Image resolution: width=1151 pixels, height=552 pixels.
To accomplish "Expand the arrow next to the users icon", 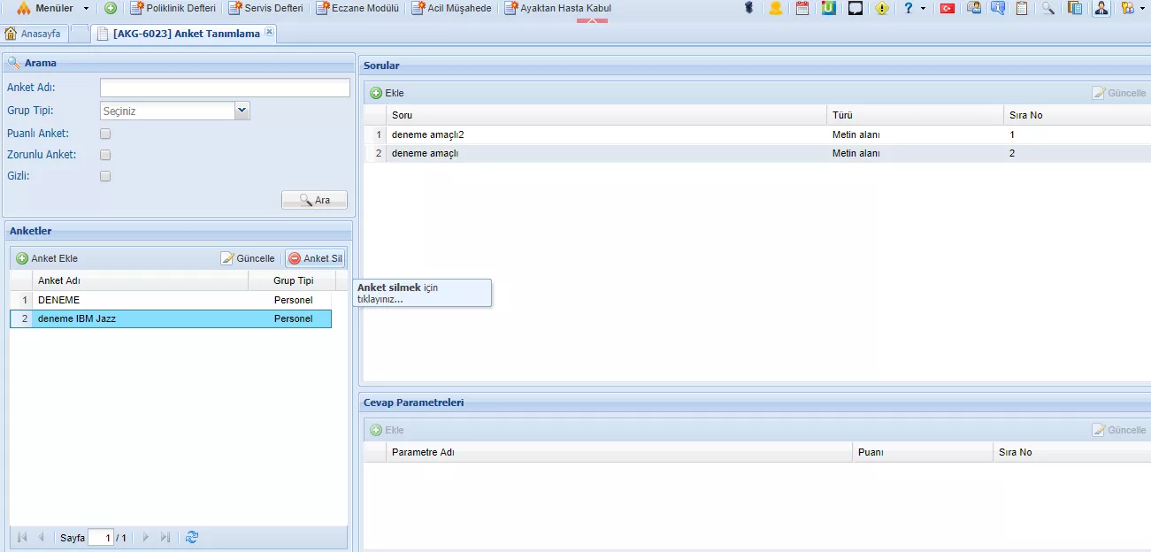I will click(1141, 8).
